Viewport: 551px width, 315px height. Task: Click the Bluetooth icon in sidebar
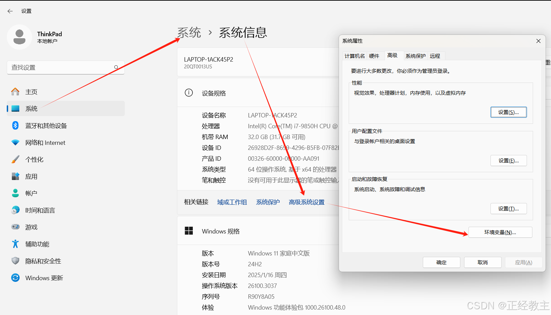click(x=15, y=126)
